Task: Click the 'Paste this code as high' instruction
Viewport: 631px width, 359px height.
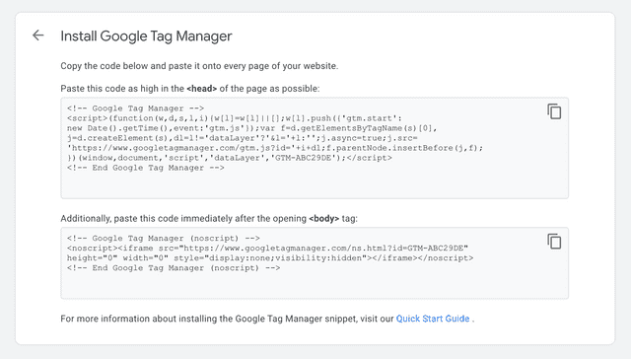Action: click(x=190, y=89)
